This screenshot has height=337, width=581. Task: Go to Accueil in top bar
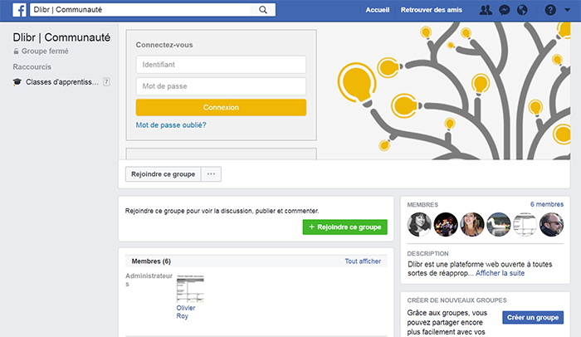tap(377, 10)
